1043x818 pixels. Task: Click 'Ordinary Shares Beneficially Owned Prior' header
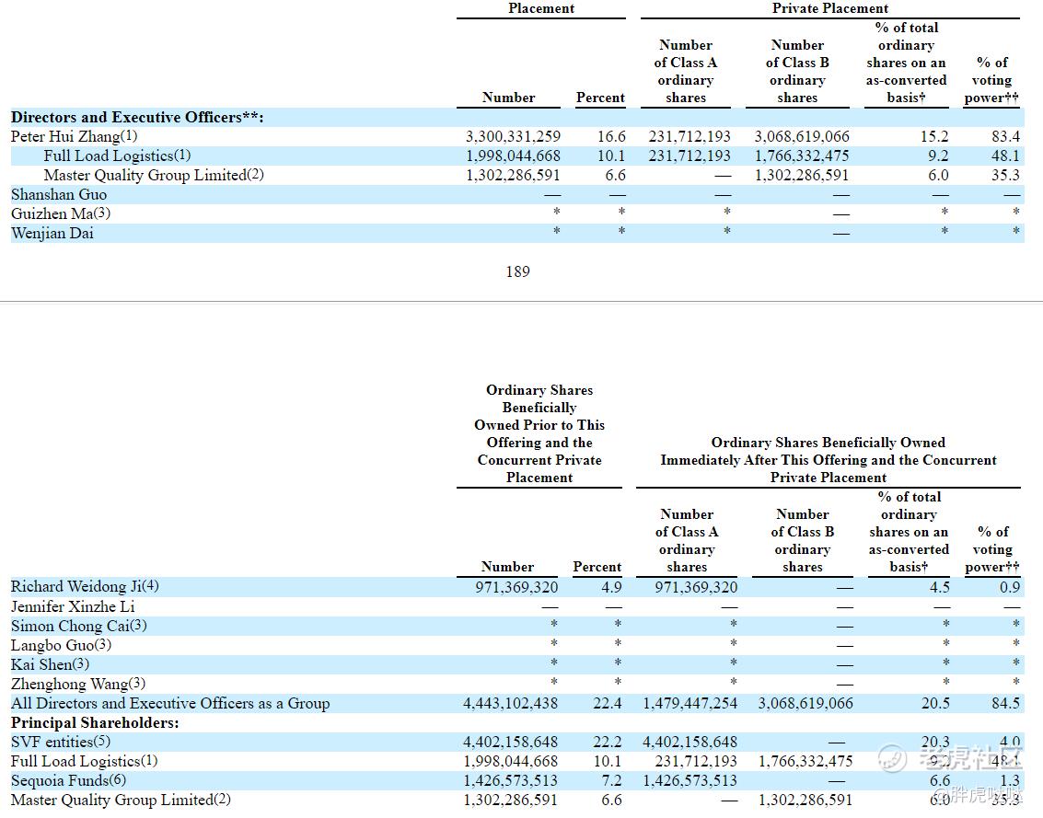(539, 433)
